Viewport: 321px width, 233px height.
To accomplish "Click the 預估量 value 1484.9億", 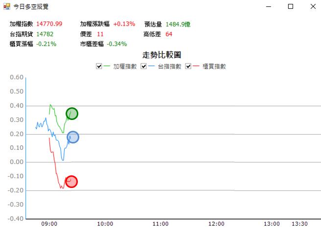I will click(x=178, y=24).
